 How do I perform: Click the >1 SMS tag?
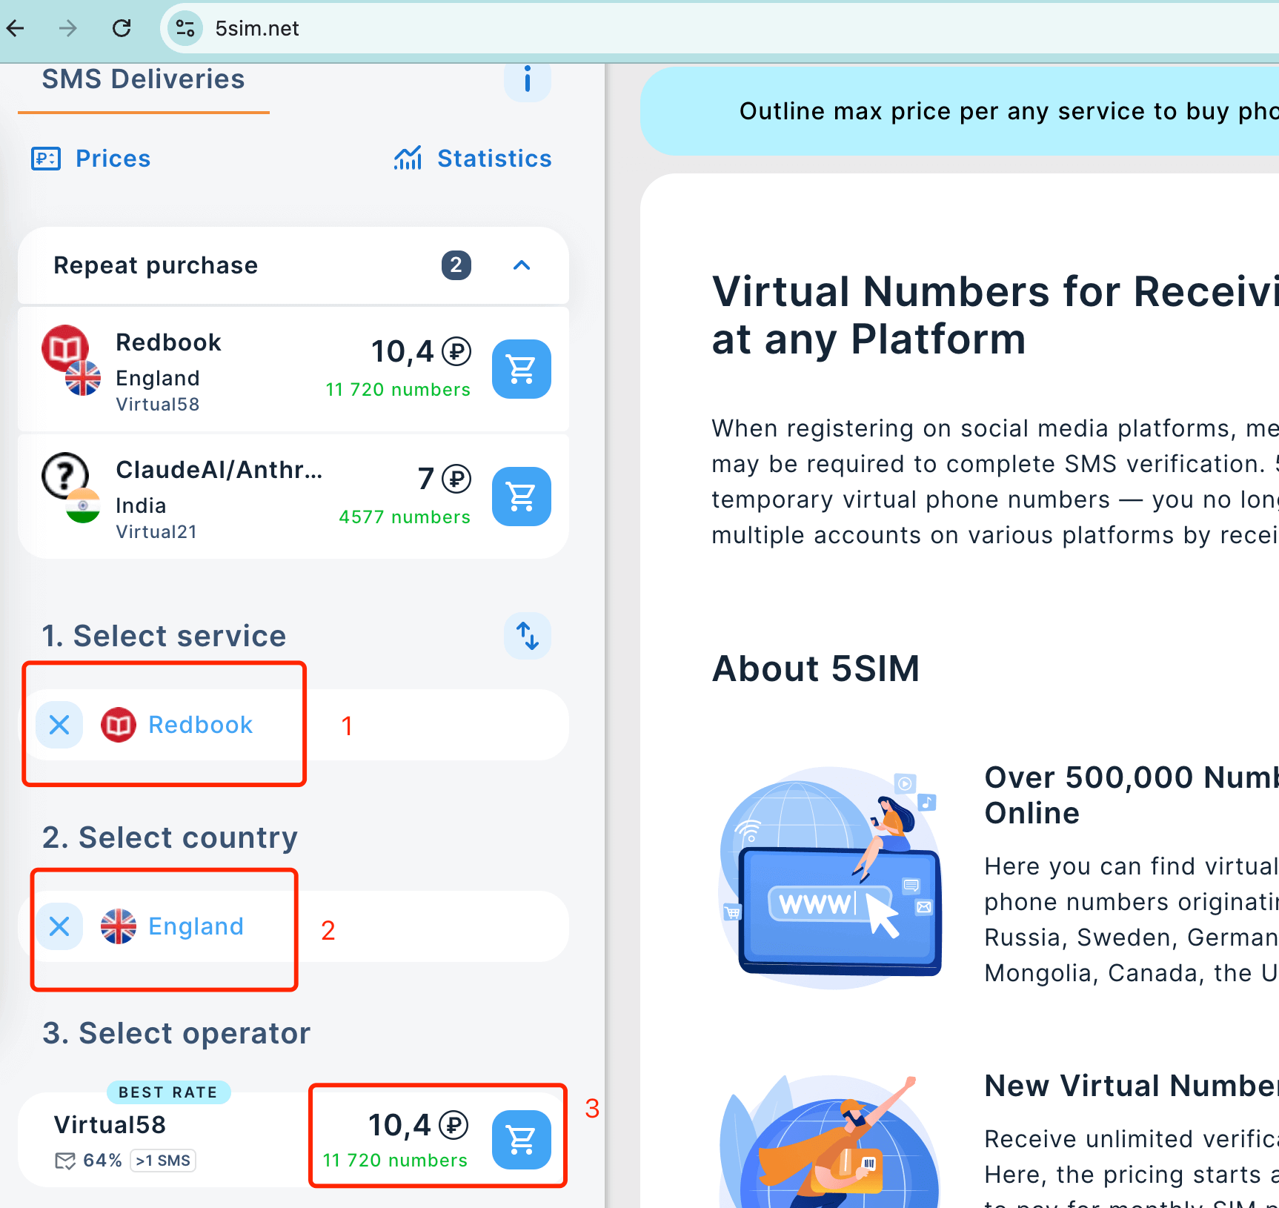(163, 1161)
